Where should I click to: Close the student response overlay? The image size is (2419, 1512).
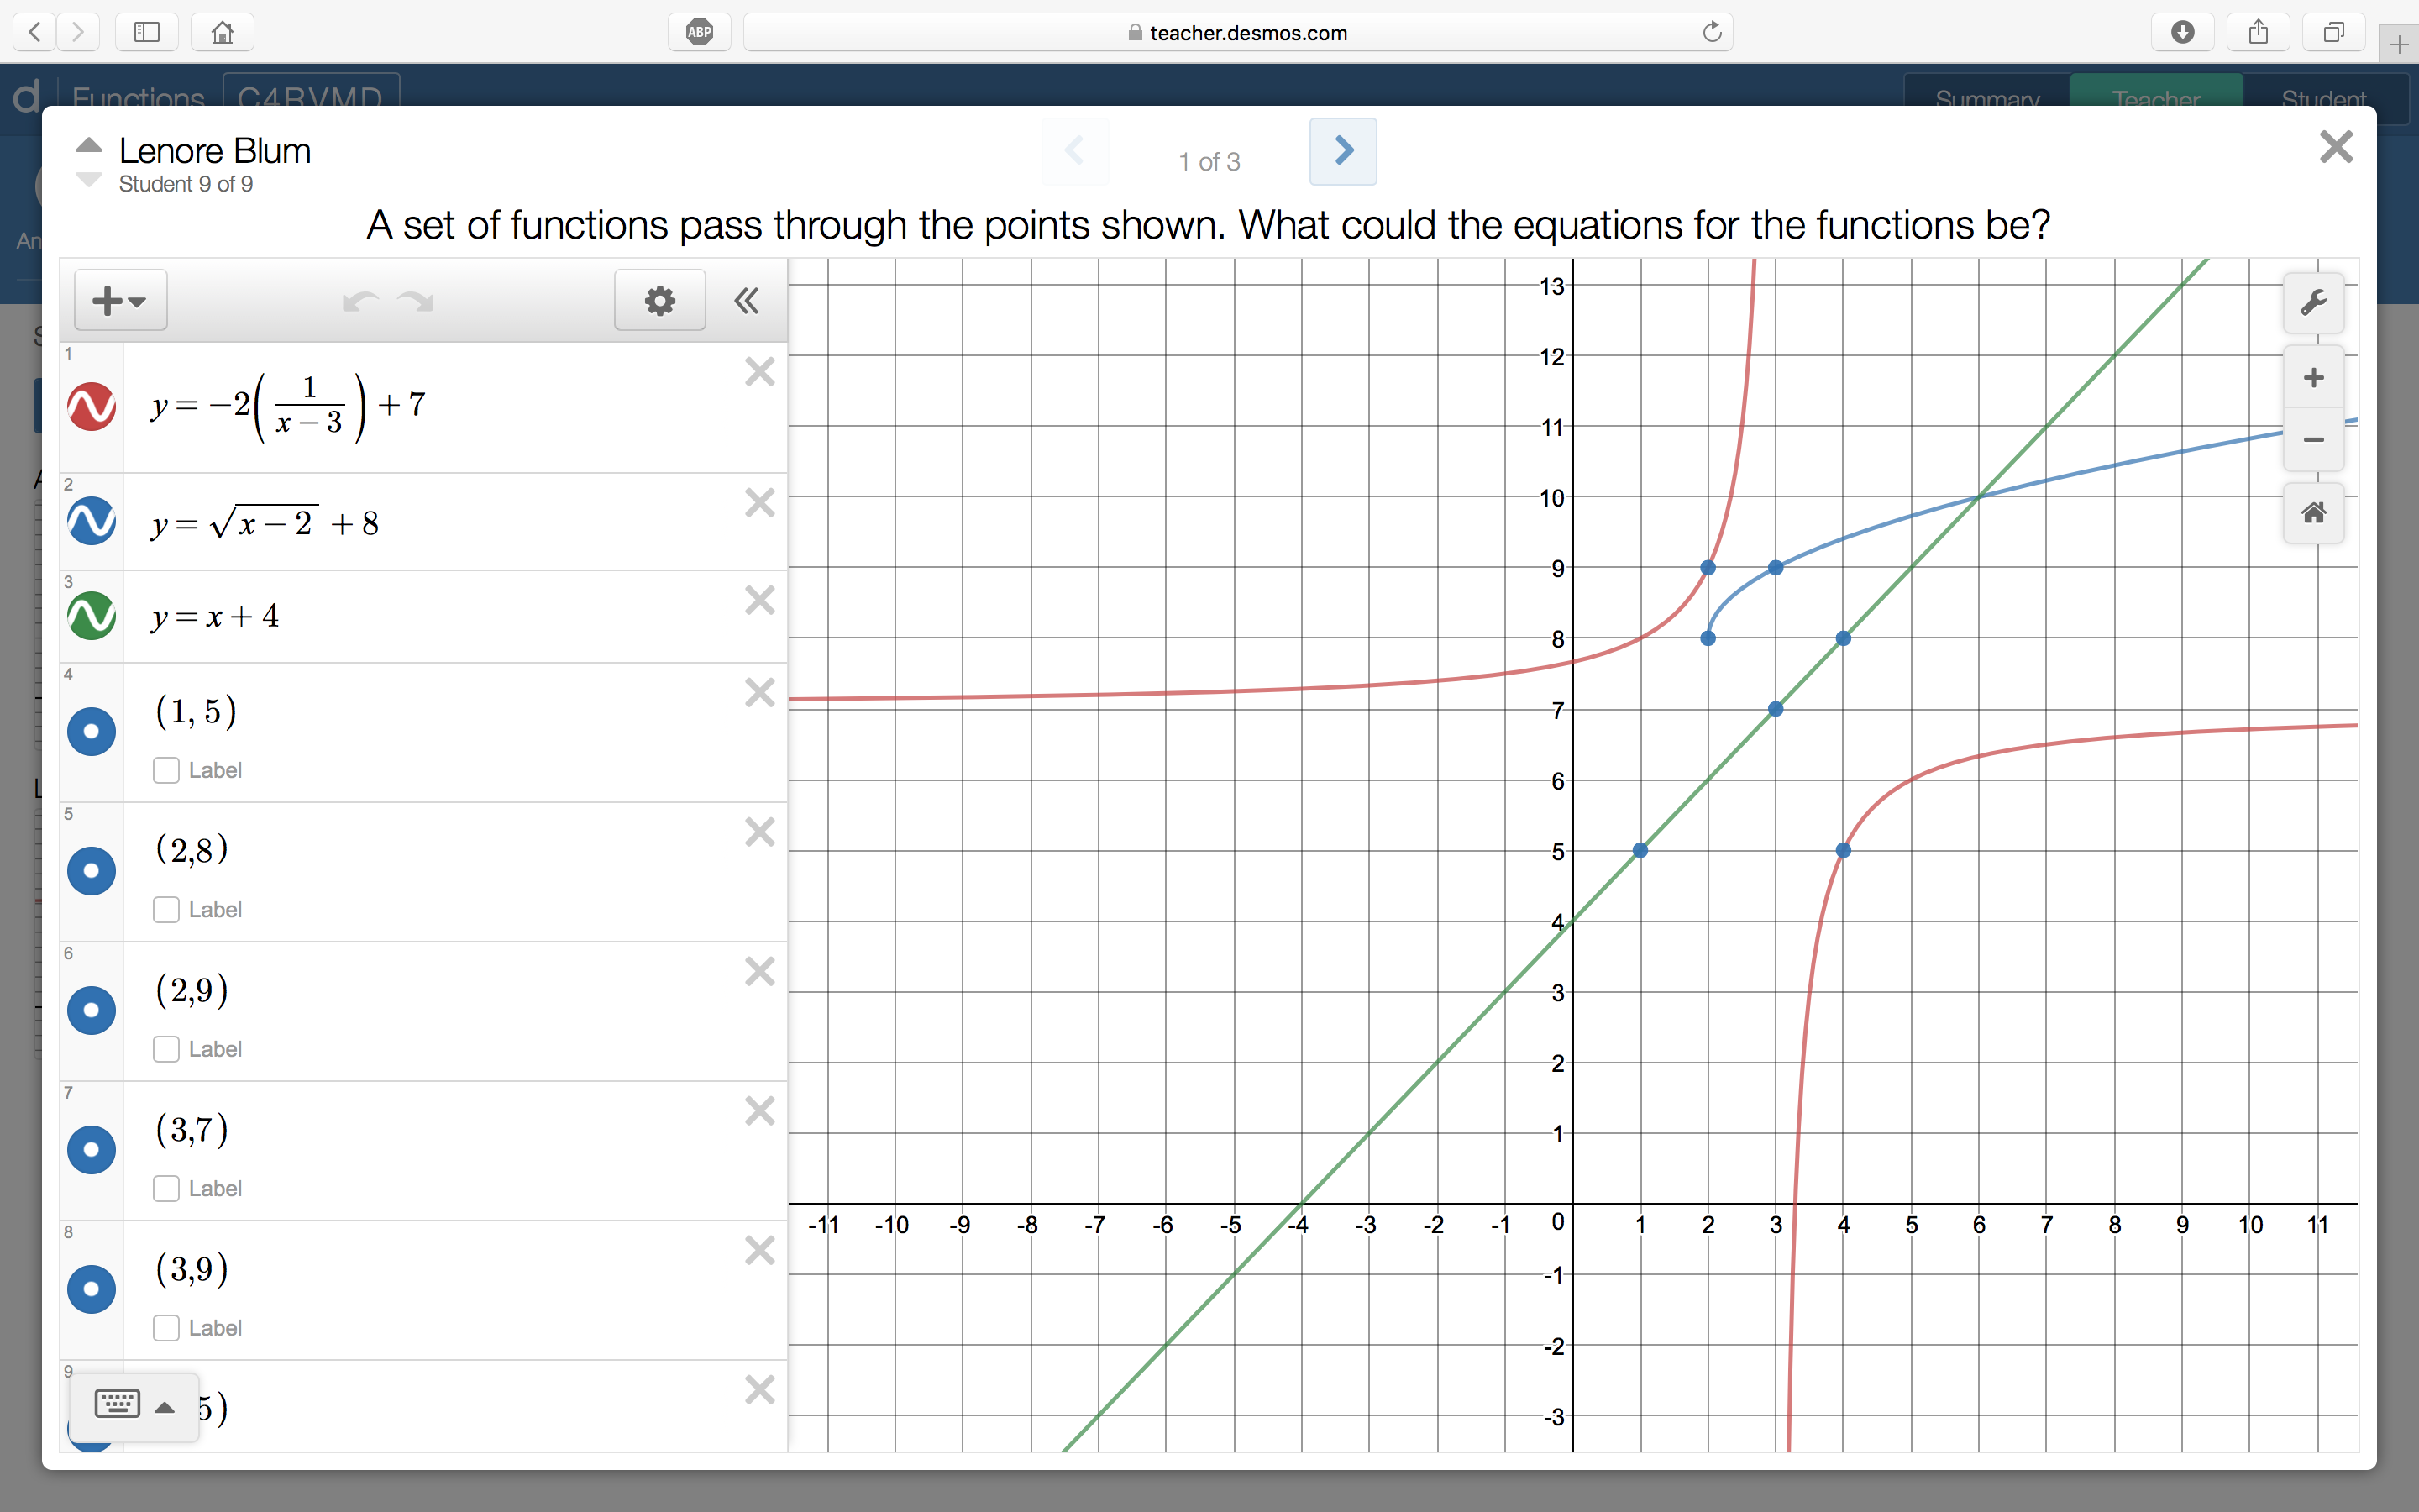tap(2335, 148)
